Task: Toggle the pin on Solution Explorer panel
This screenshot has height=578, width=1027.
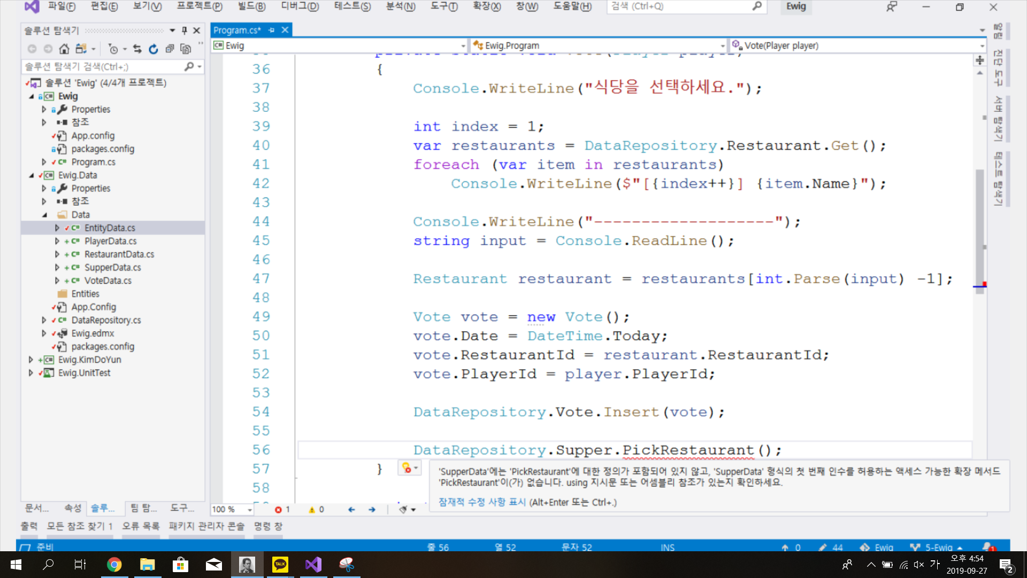Action: [x=185, y=31]
